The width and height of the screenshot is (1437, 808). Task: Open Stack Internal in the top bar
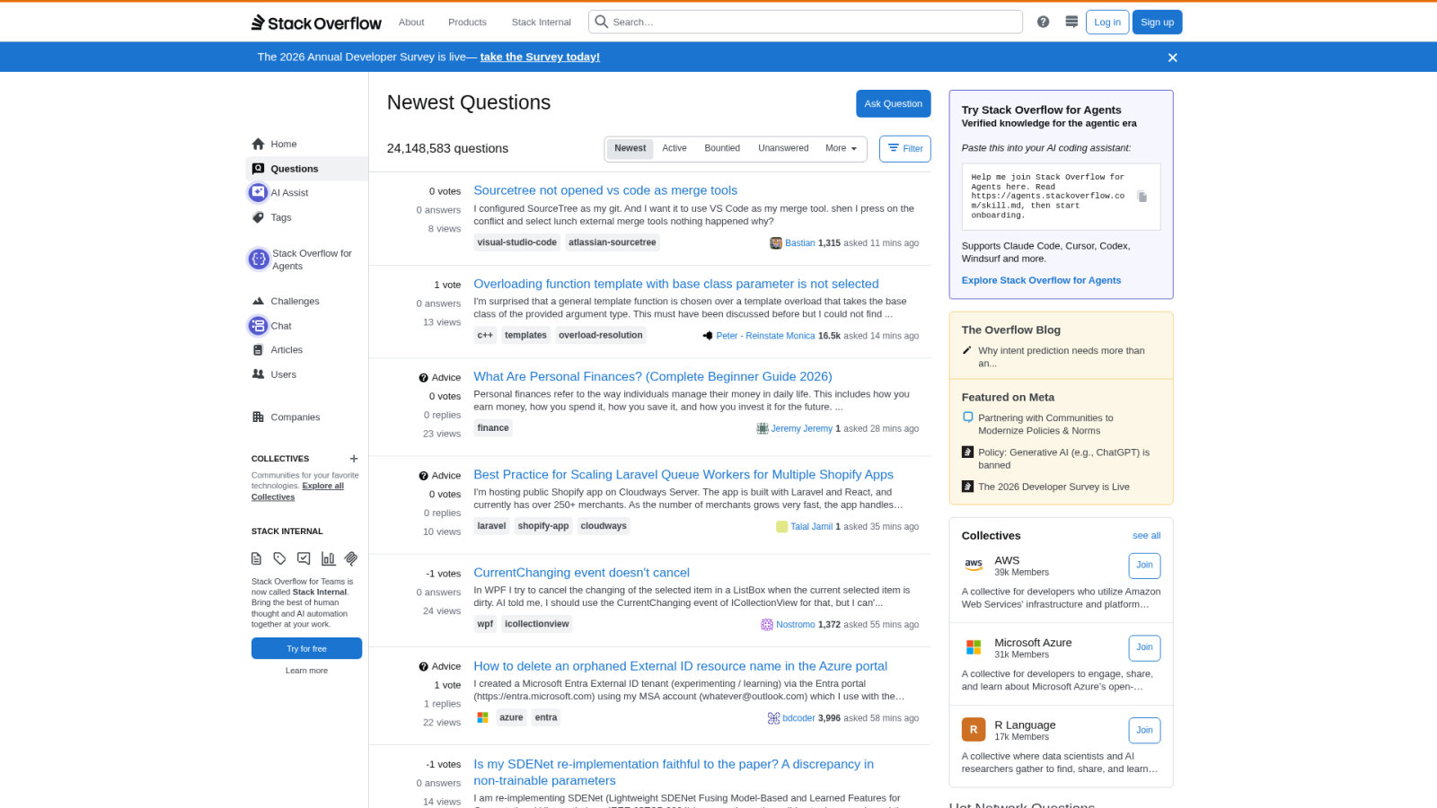[x=542, y=22]
